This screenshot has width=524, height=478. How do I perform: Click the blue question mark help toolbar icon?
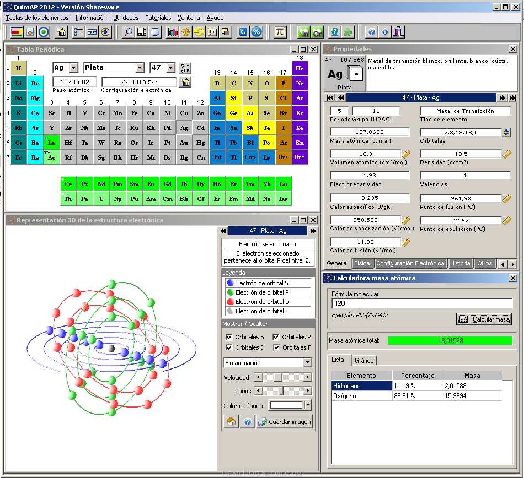click(372, 32)
